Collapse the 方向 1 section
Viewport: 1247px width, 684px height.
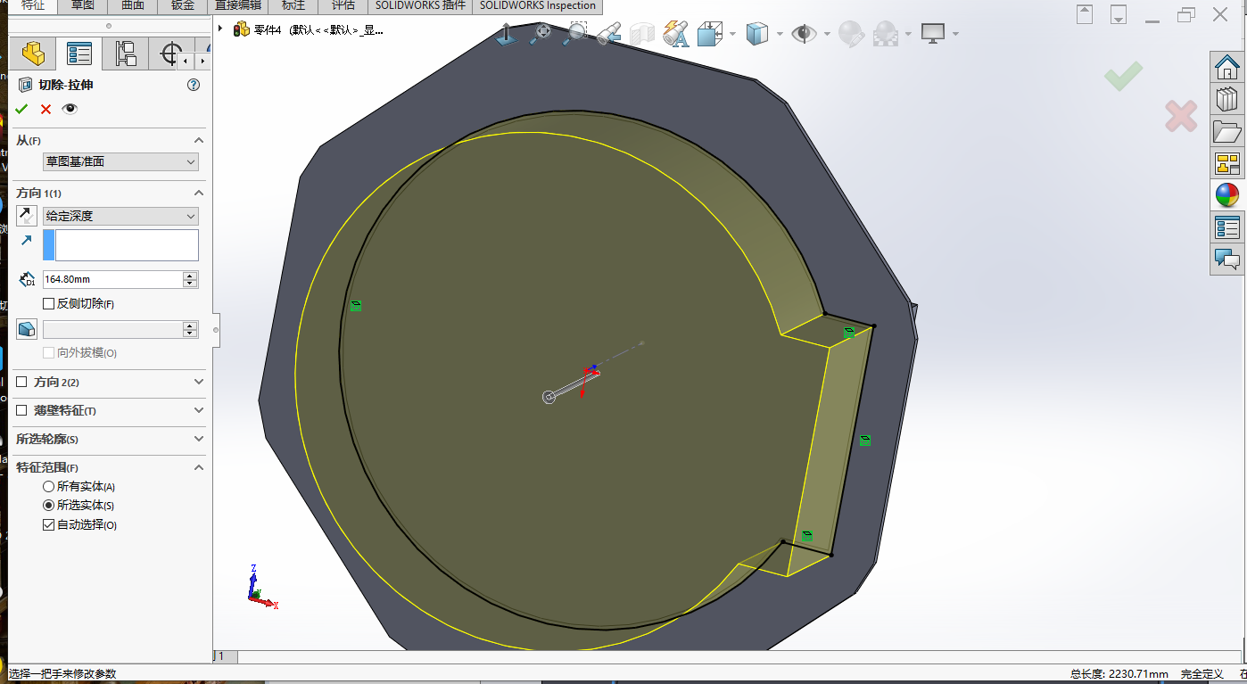point(199,193)
